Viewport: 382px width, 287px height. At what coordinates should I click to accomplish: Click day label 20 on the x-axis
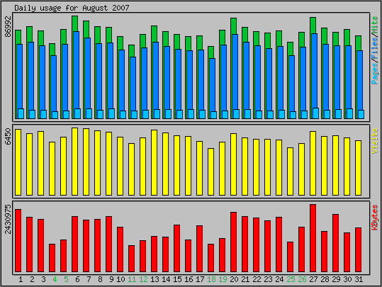point(234,279)
